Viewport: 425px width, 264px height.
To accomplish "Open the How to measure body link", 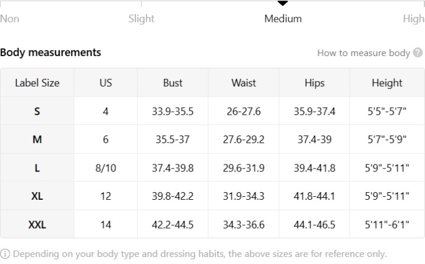I will tap(364, 53).
